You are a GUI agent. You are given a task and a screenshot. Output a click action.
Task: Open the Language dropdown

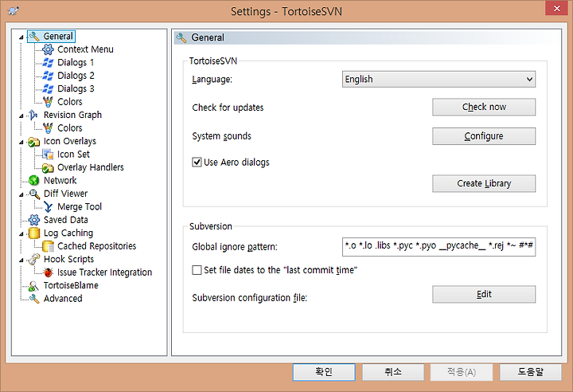pos(439,79)
